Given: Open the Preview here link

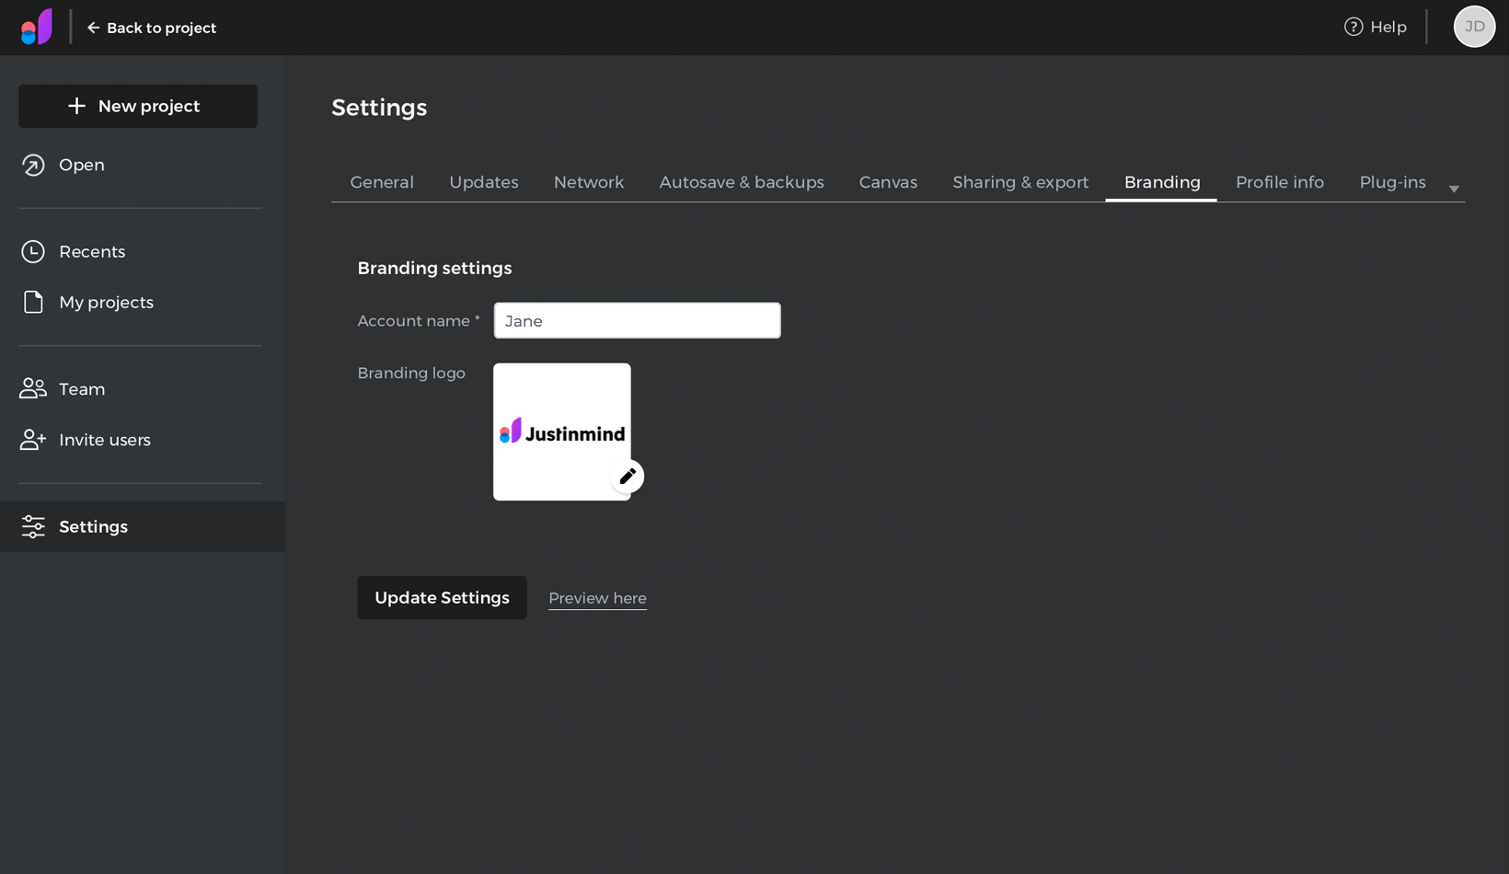Looking at the screenshot, I should (597, 598).
